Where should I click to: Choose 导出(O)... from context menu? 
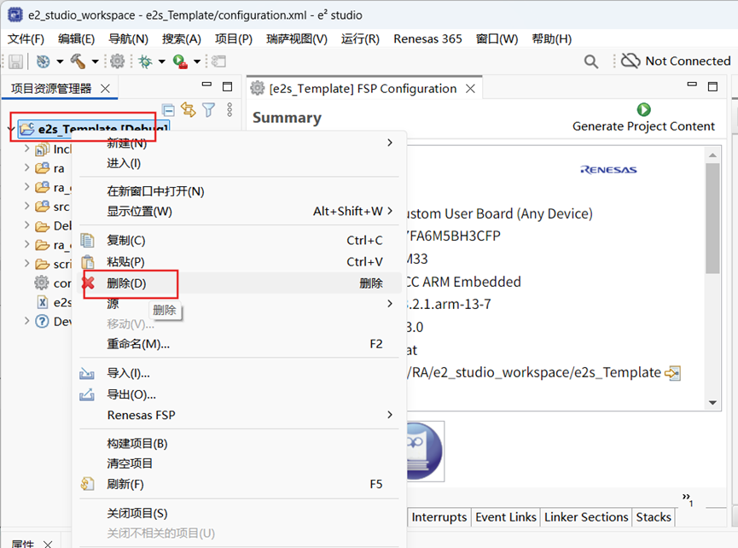pyautogui.click(x=238, y=394)
